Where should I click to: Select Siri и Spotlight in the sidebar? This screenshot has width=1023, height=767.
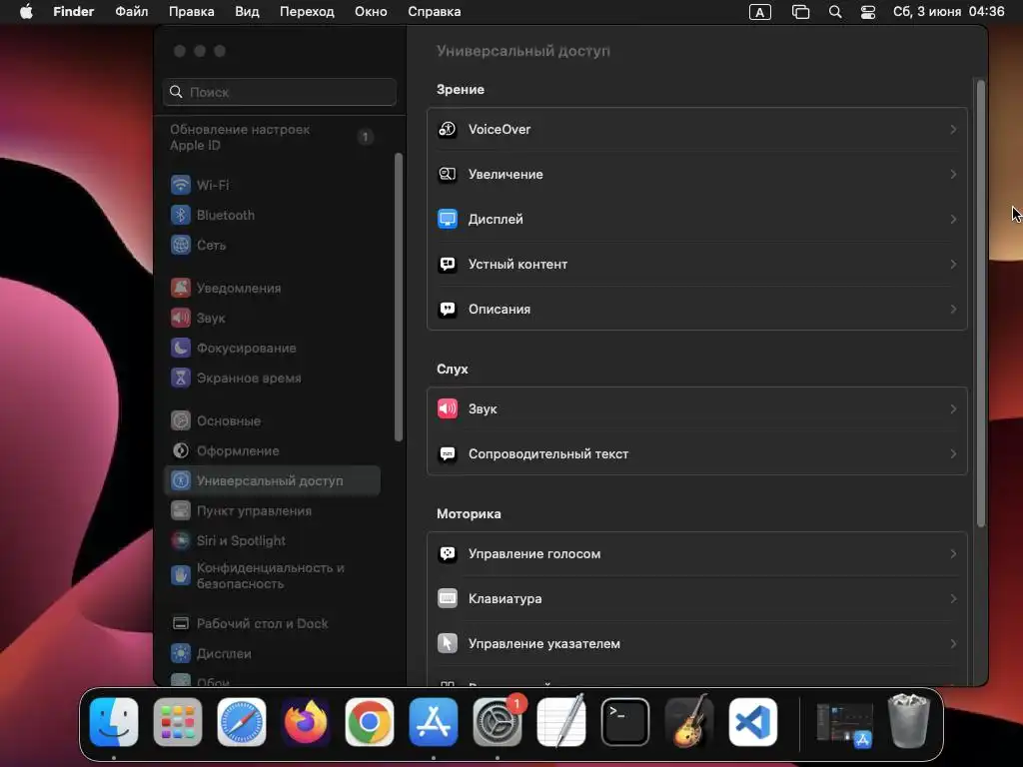pos(272,541)
